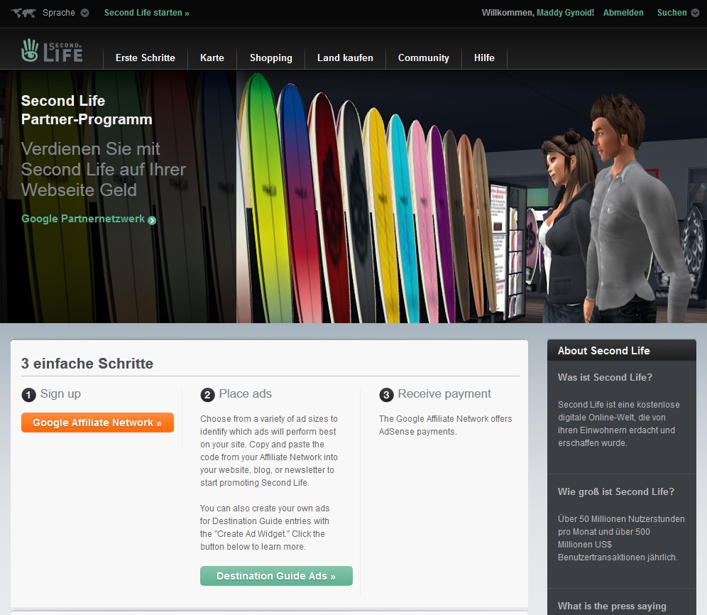
Task: Open the Maddy Gynoid profile link
Action: click(x=565, y=13)
